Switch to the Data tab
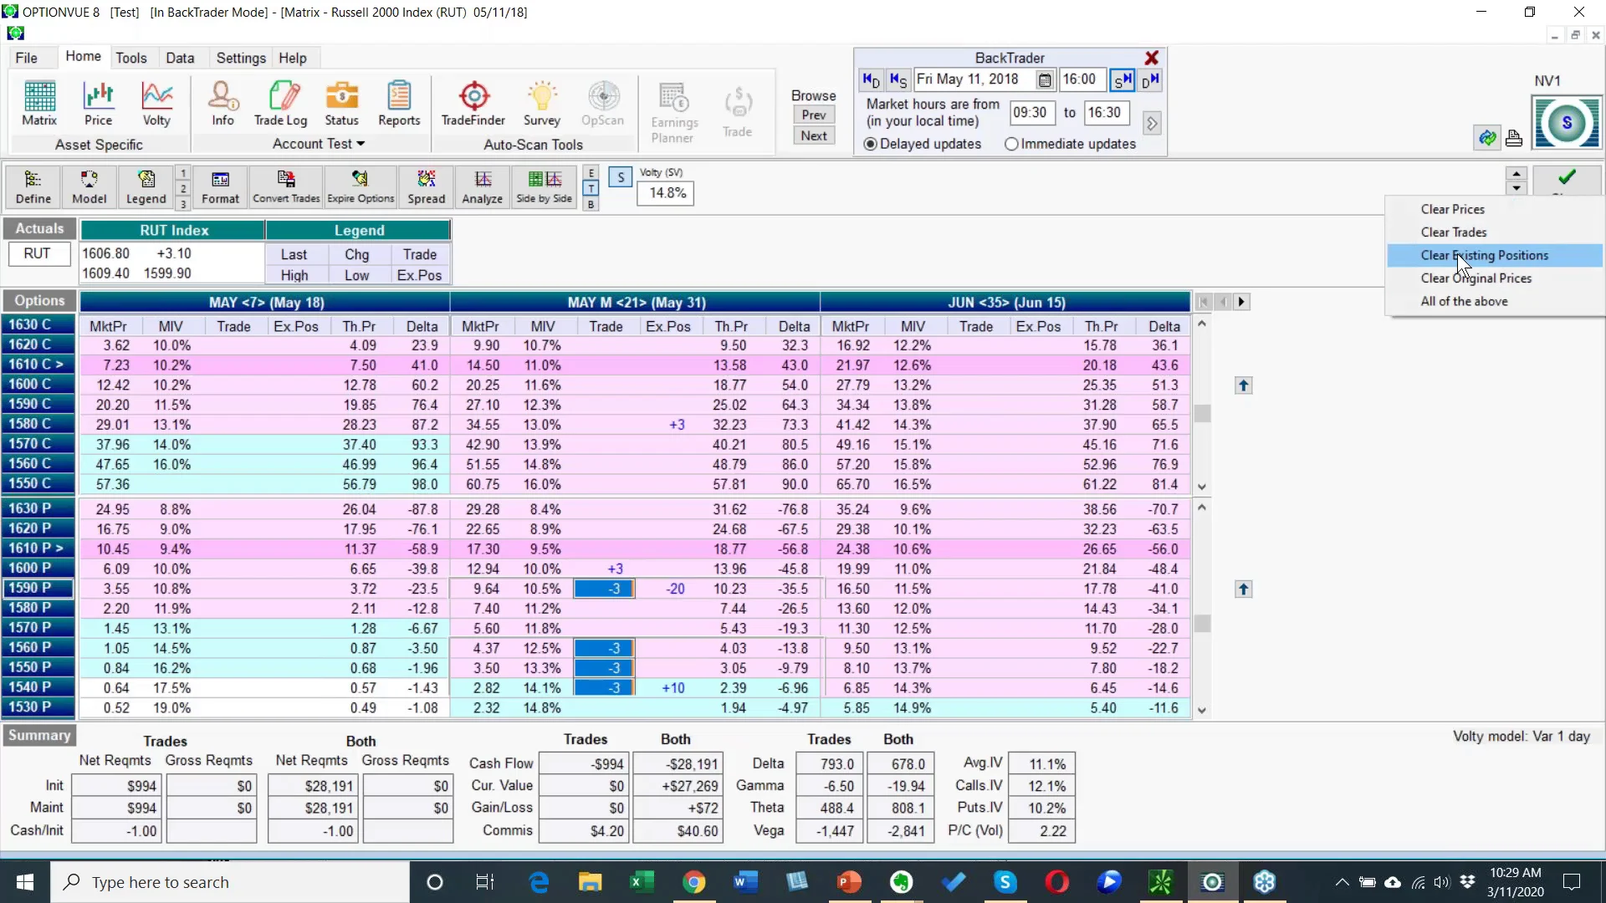 click(180, 58)
